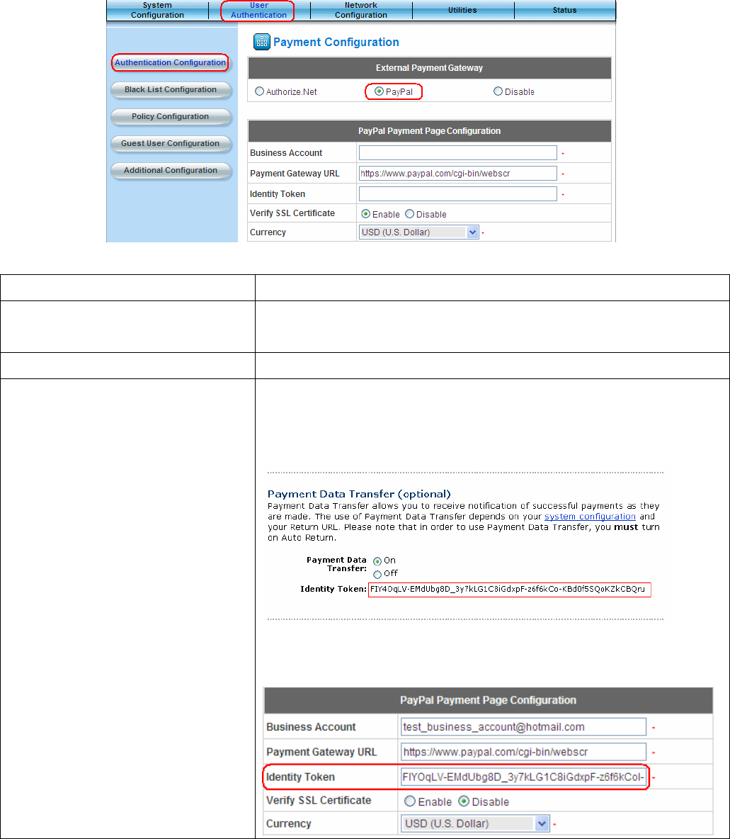The width and height of the screenshot is (730, 839).
Task: Select Disable for SSL in lower form
Action: coord(464,801)
